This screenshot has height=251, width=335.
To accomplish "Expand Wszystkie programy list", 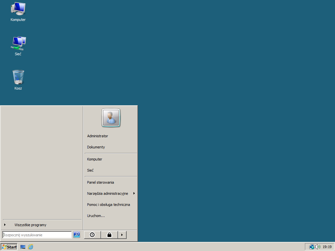I will click(x=42, y=225).
